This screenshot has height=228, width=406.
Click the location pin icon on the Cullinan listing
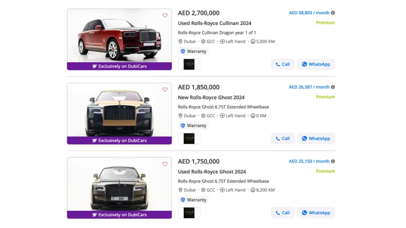(180, 41)
